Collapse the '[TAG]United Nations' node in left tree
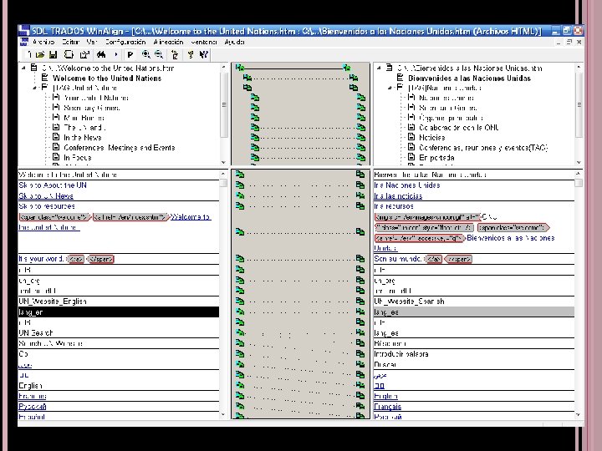 point(34,88)
